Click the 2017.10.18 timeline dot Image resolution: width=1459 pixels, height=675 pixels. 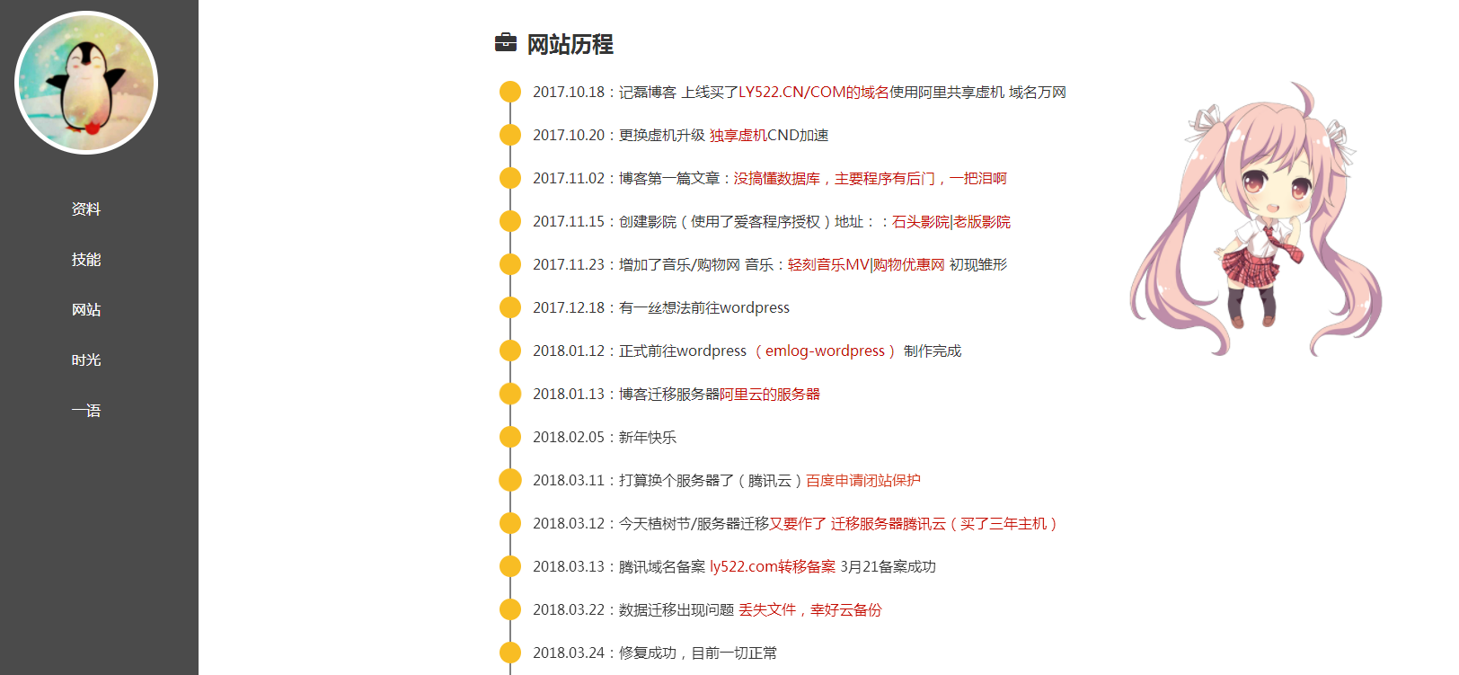point(510,92)
